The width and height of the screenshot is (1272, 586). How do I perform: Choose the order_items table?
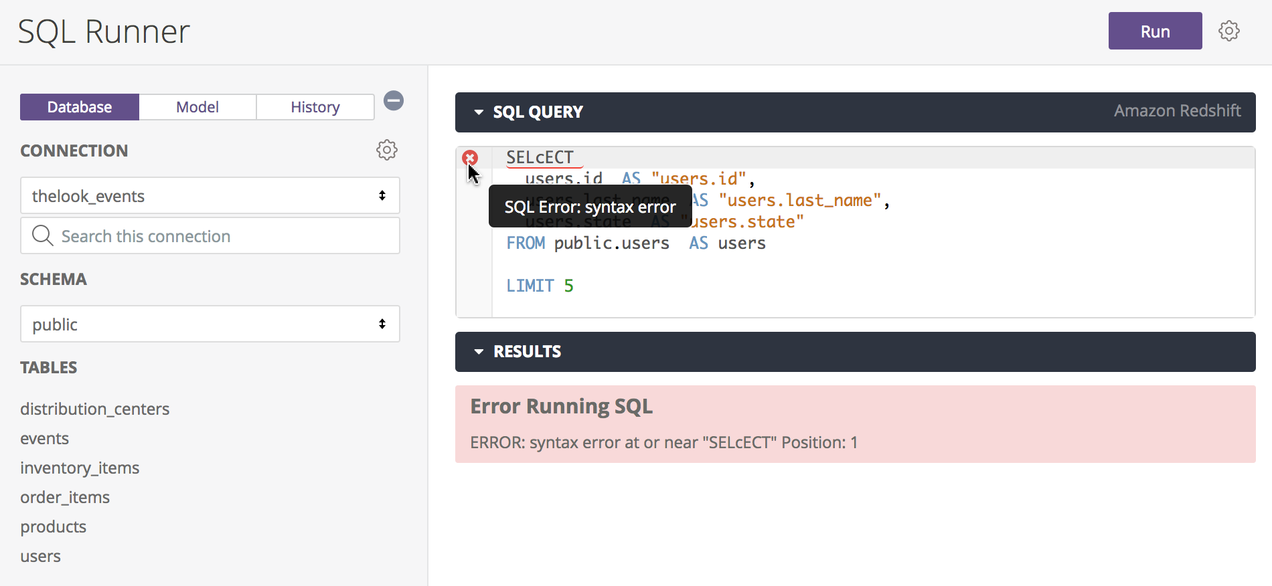tap(65, 497)
